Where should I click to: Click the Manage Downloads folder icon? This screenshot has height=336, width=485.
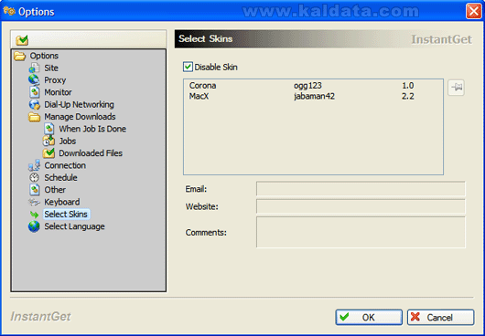pos(35,117)
